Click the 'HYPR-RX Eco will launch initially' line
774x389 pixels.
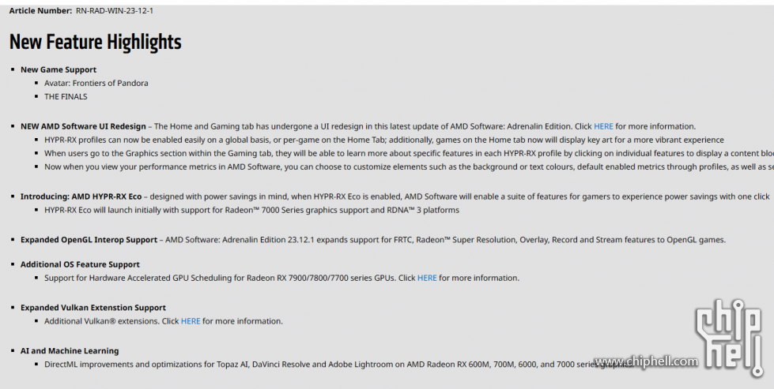pos(251,210)
